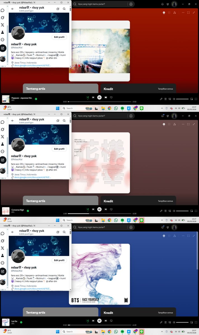
Task: Adjust volume slider in Converse High player bar
Action: click(182, 211)
